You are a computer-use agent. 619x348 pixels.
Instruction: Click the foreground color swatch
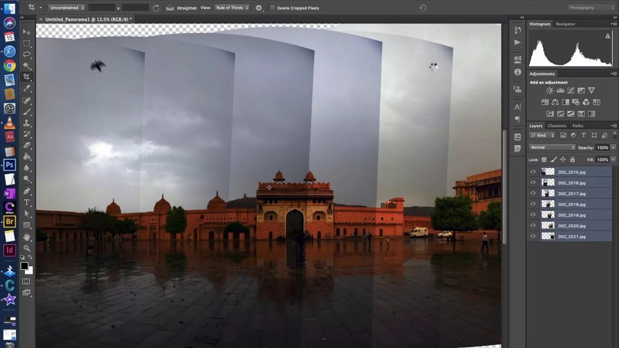coord(25,266)
